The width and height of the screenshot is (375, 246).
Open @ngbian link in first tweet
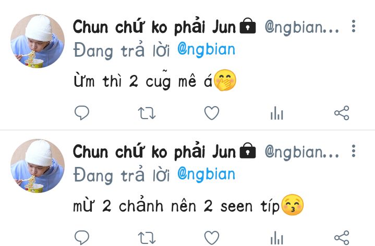pyautogui.click(x=207, y=50)
